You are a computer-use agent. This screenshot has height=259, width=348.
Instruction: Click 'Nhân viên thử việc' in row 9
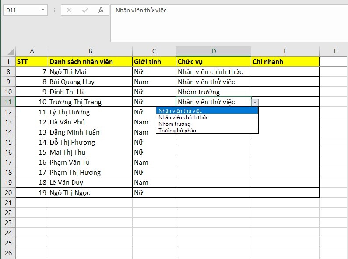tap(214, 82)
